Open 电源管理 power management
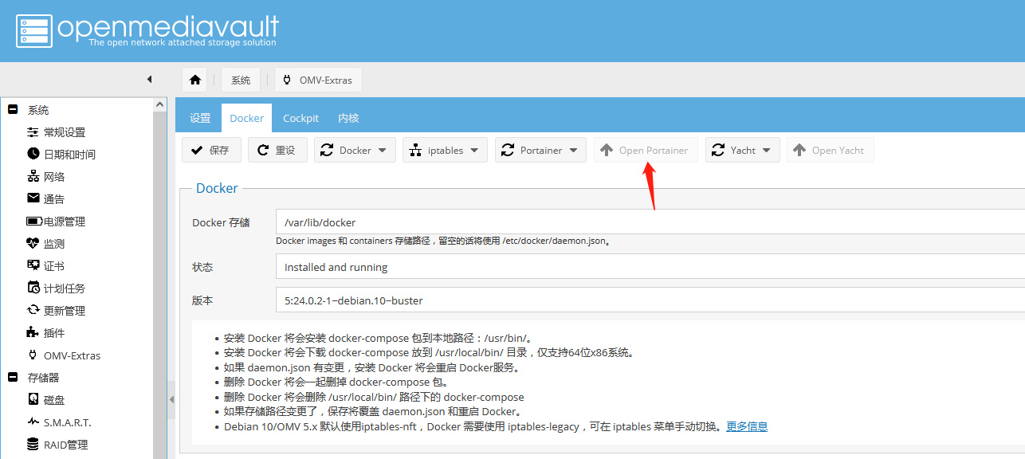The image size is (1025, 459). tap(64, 222)
